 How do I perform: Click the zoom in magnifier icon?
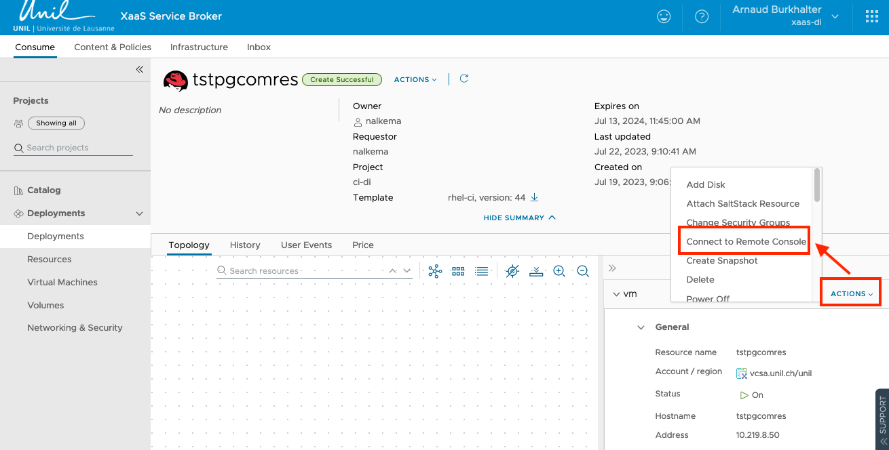559,271
